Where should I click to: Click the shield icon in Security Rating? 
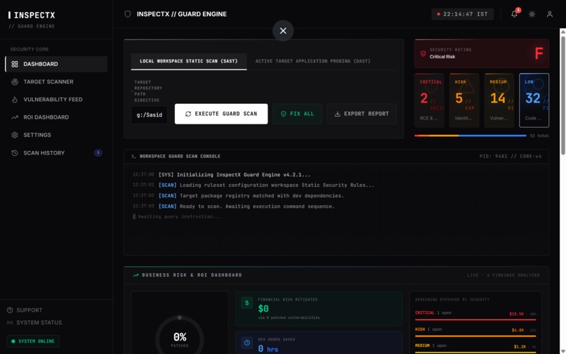[x=423, y=53]
